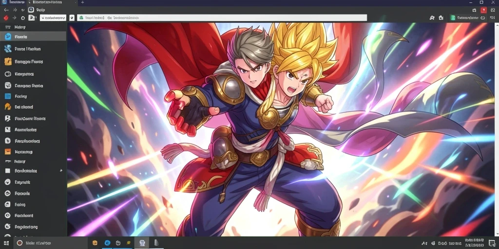Viewport: 499px width, 249px height.
Task: Open a new browser tab with plus button
Action: 82,2
